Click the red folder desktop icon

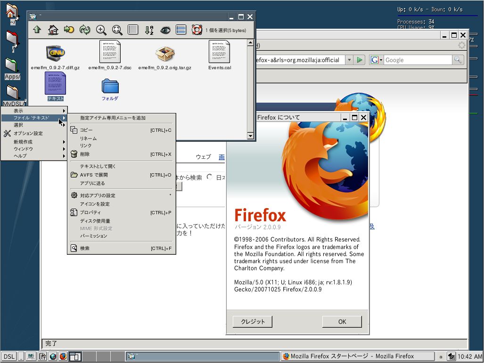point(12,41)
